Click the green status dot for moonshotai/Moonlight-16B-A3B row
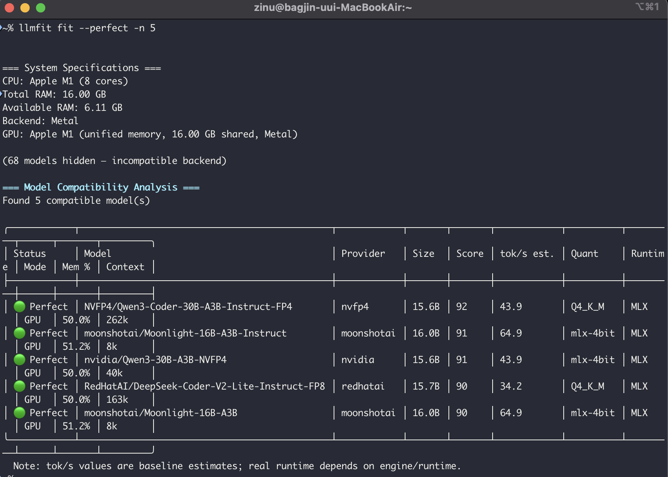The height and width of the screenshot is (477, 668). 20,413
